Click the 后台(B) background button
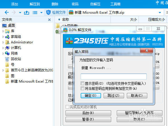Viewport: 168px width, 126px height. (88, 113)
